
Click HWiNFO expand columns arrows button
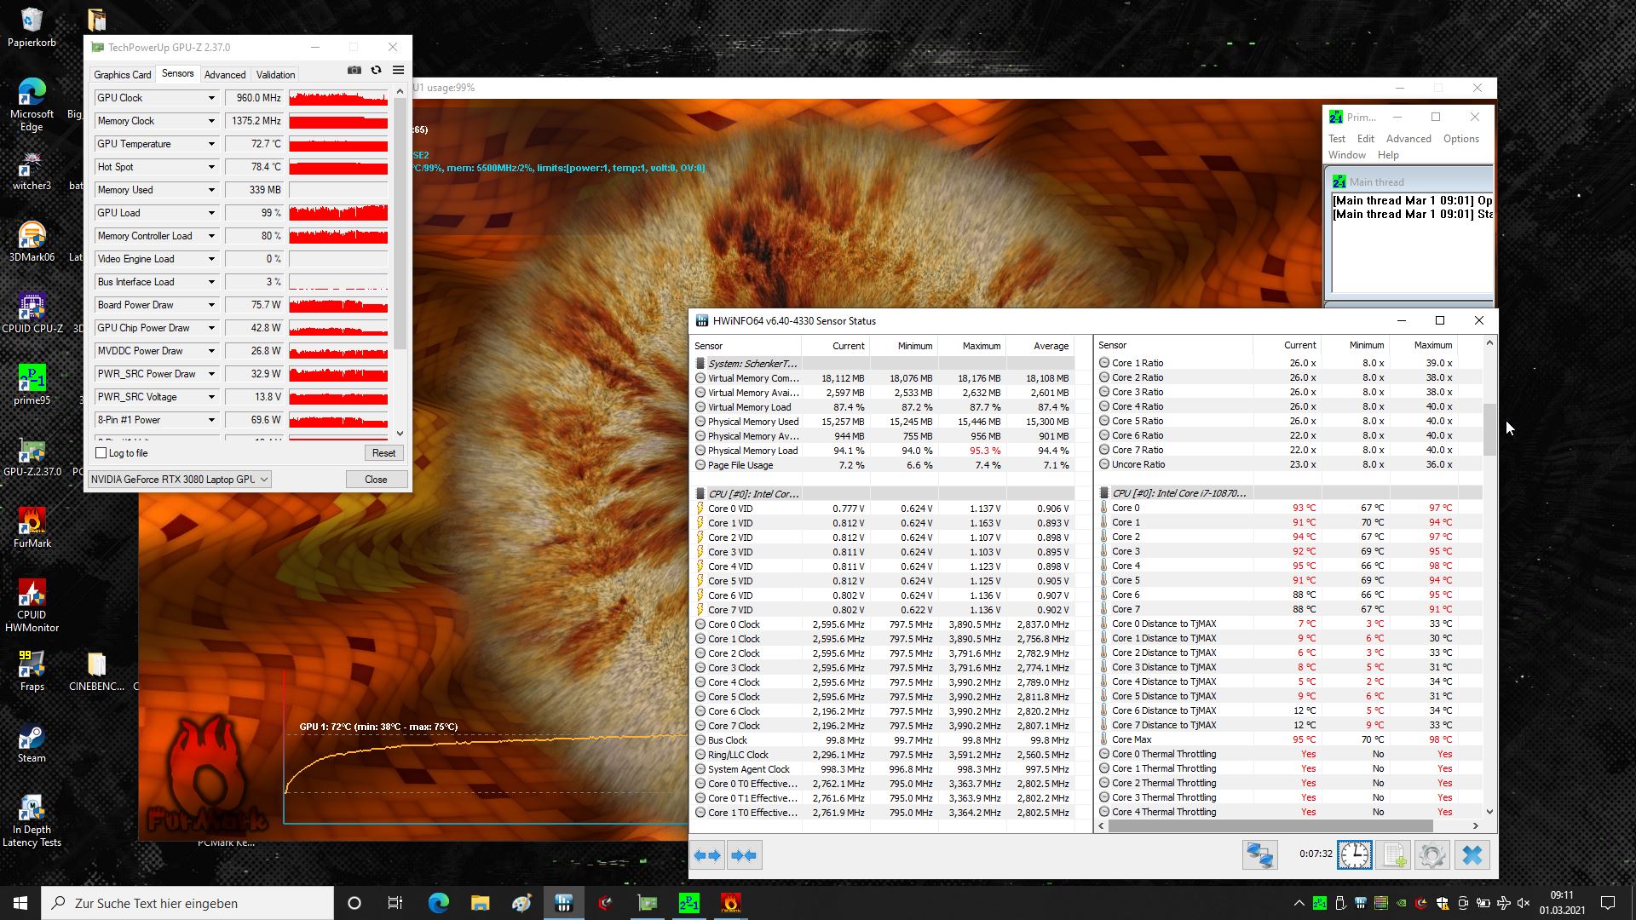pyautogui.click(x=707, y=855)
